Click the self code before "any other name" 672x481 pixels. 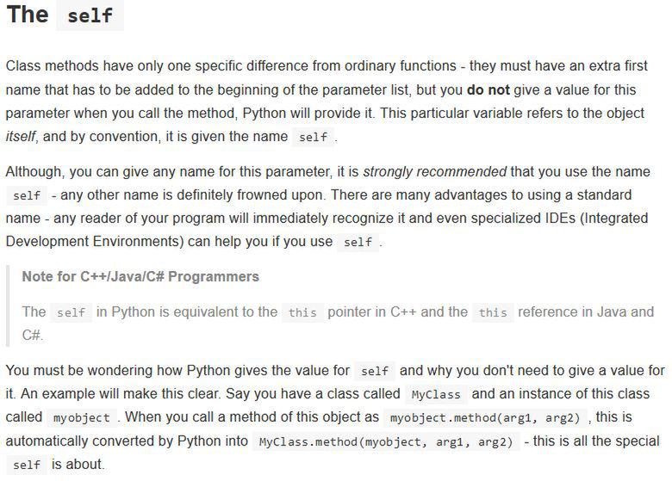coord(27,195)
